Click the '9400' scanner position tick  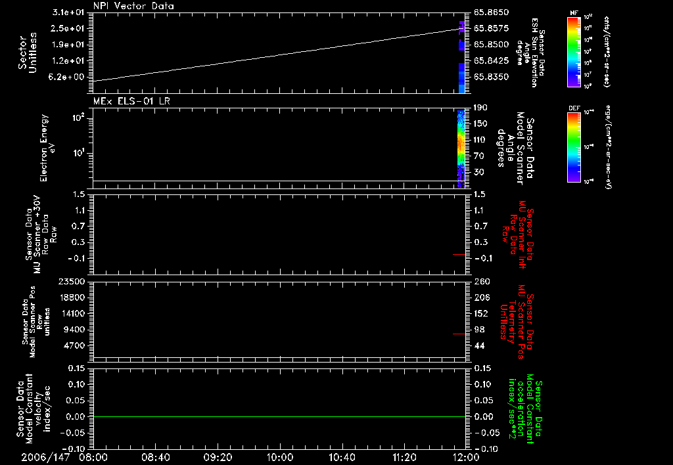pos(75,330)
